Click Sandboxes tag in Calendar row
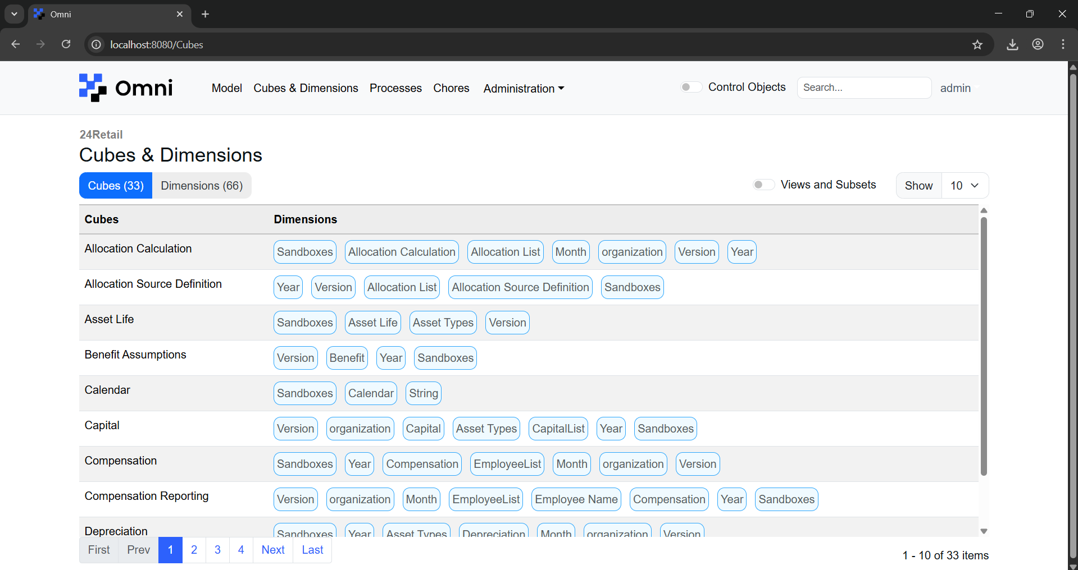The width and height of the screenshot is (1078, 570). click(305, 393)
